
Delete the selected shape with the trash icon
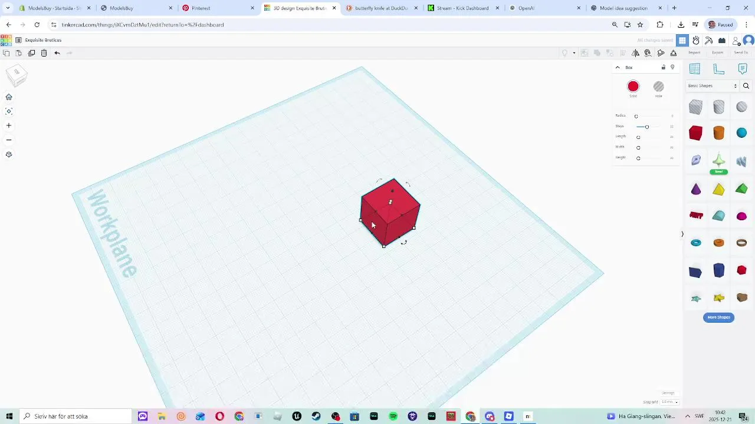tap(44, 53)
